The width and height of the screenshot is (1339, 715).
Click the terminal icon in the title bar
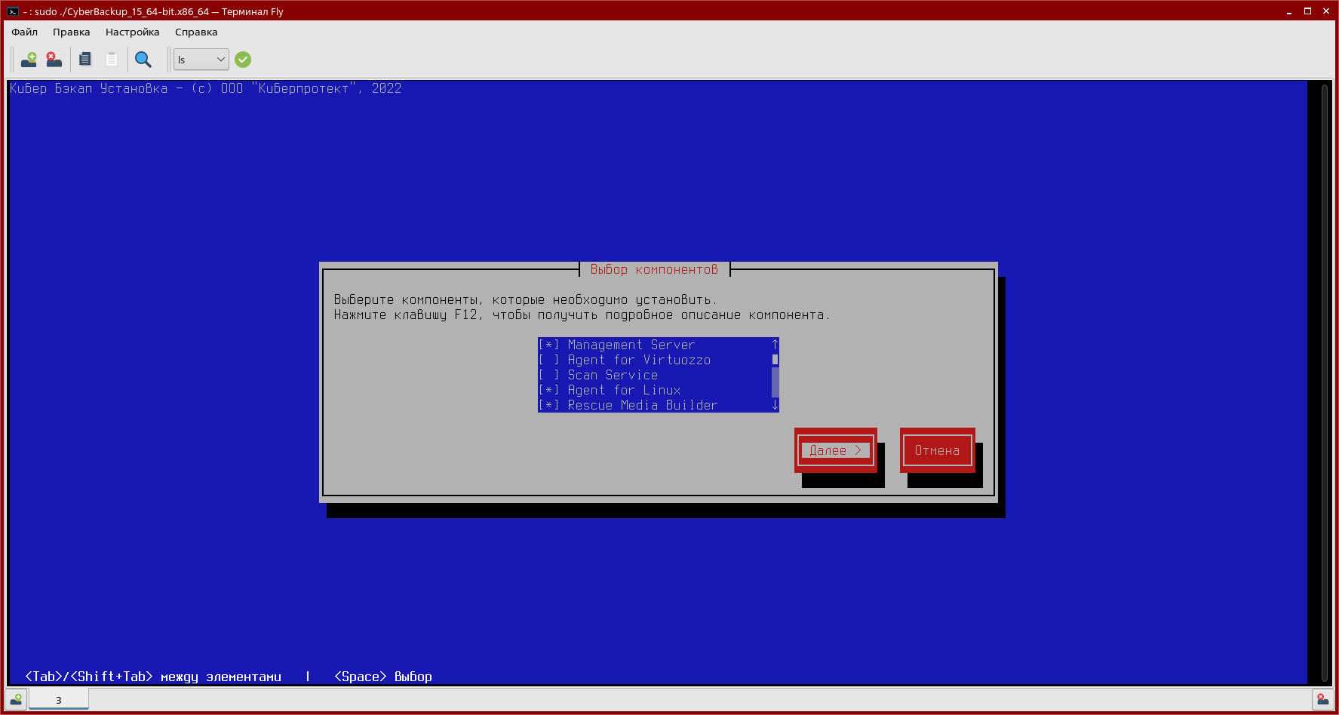pyautogui.click(x=13, y=11)
